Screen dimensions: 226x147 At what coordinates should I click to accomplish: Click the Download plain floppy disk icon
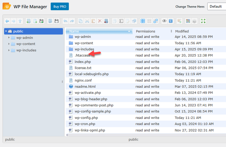[56, 21]
